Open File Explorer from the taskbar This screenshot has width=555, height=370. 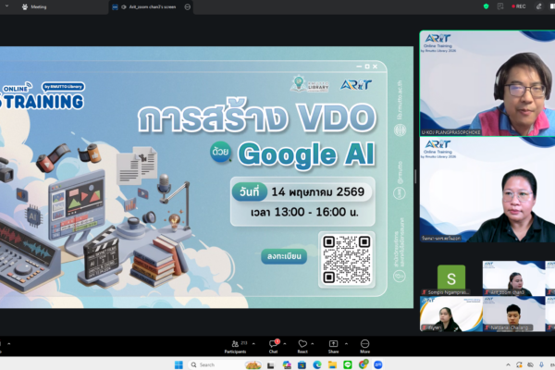point(332,364)
